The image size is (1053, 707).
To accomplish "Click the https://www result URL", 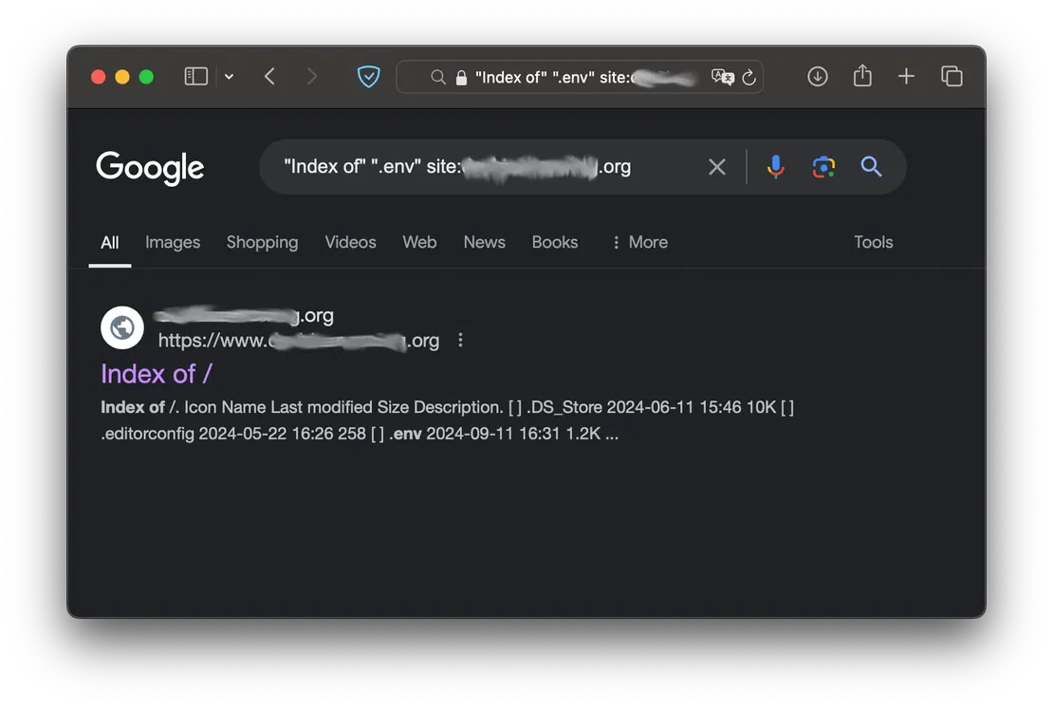I will coord(299,341).
